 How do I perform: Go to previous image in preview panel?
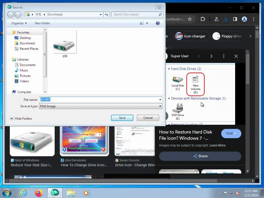pyautogui.click(x=199, y=56)
